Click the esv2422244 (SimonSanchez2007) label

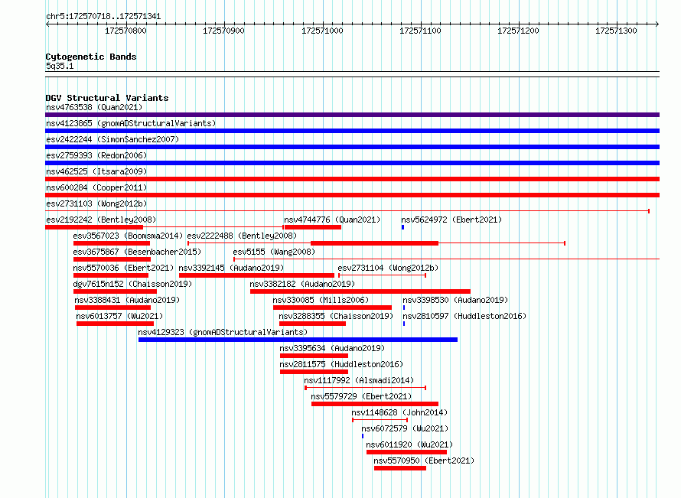(x=112, y=139)
